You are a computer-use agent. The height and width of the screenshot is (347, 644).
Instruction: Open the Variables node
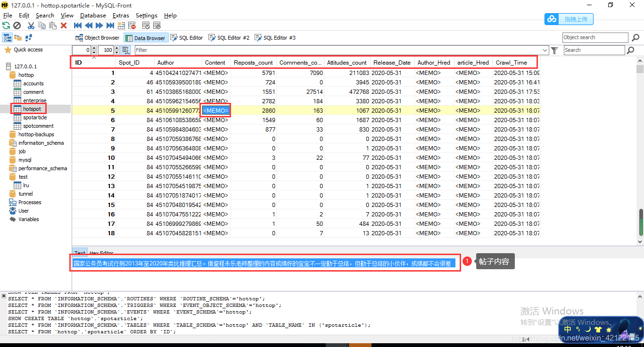point(24,219)
